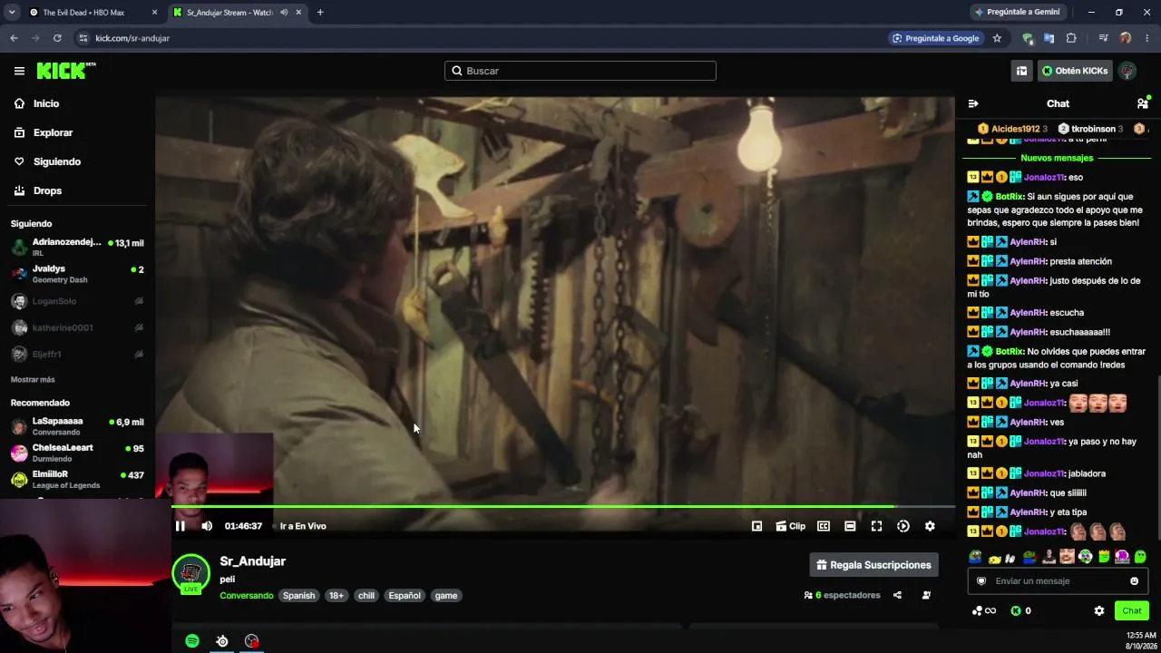The width and height of the screenshot is (1161, 653).
Task: Open Pregúntale a Gemini
Action: (1017, 13)
